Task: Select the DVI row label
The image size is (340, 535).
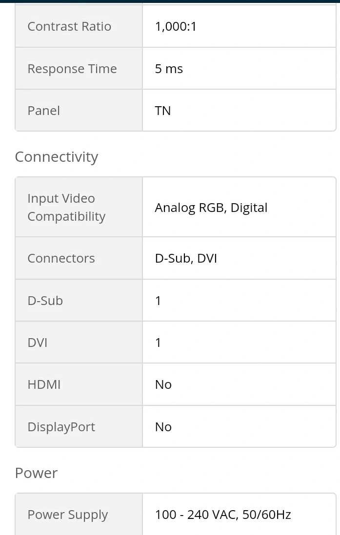Action: (38, 343)
